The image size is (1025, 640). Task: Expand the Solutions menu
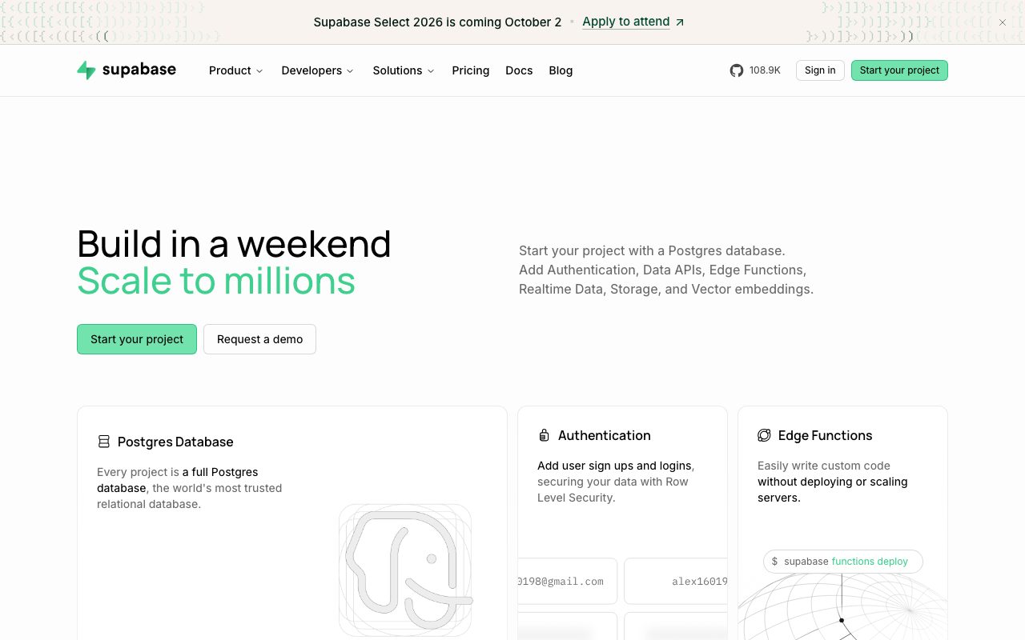click(x=404, y=70)
